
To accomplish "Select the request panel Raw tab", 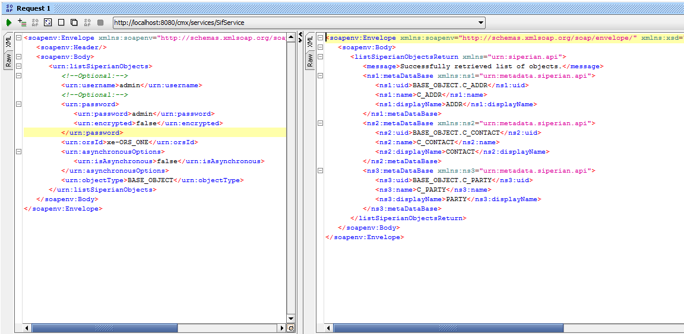I will coord(9,60).
